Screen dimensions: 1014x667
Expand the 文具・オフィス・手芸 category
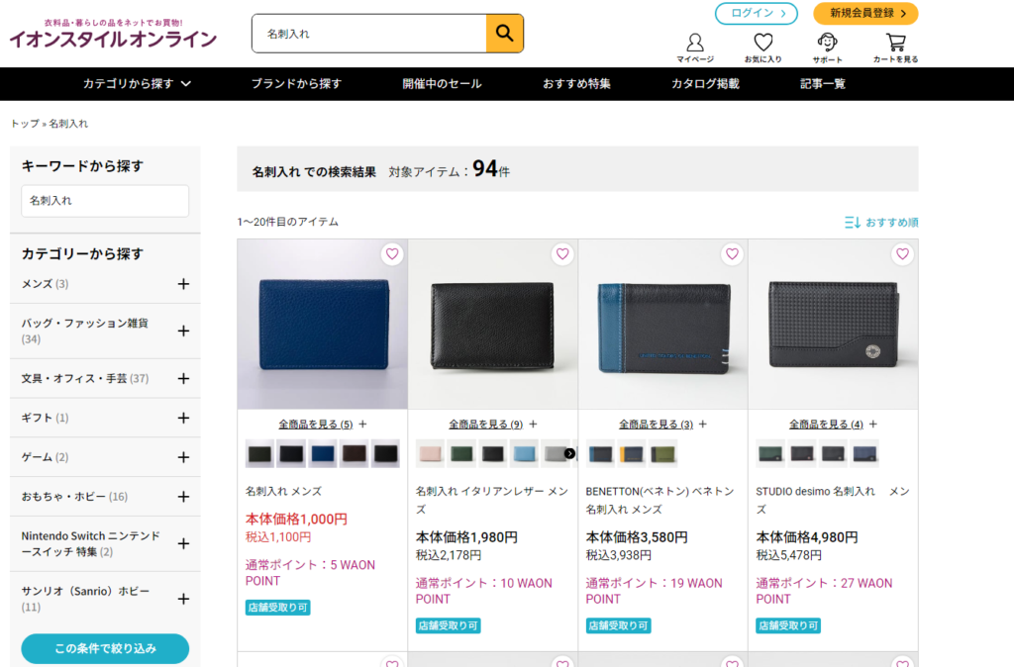183,378
